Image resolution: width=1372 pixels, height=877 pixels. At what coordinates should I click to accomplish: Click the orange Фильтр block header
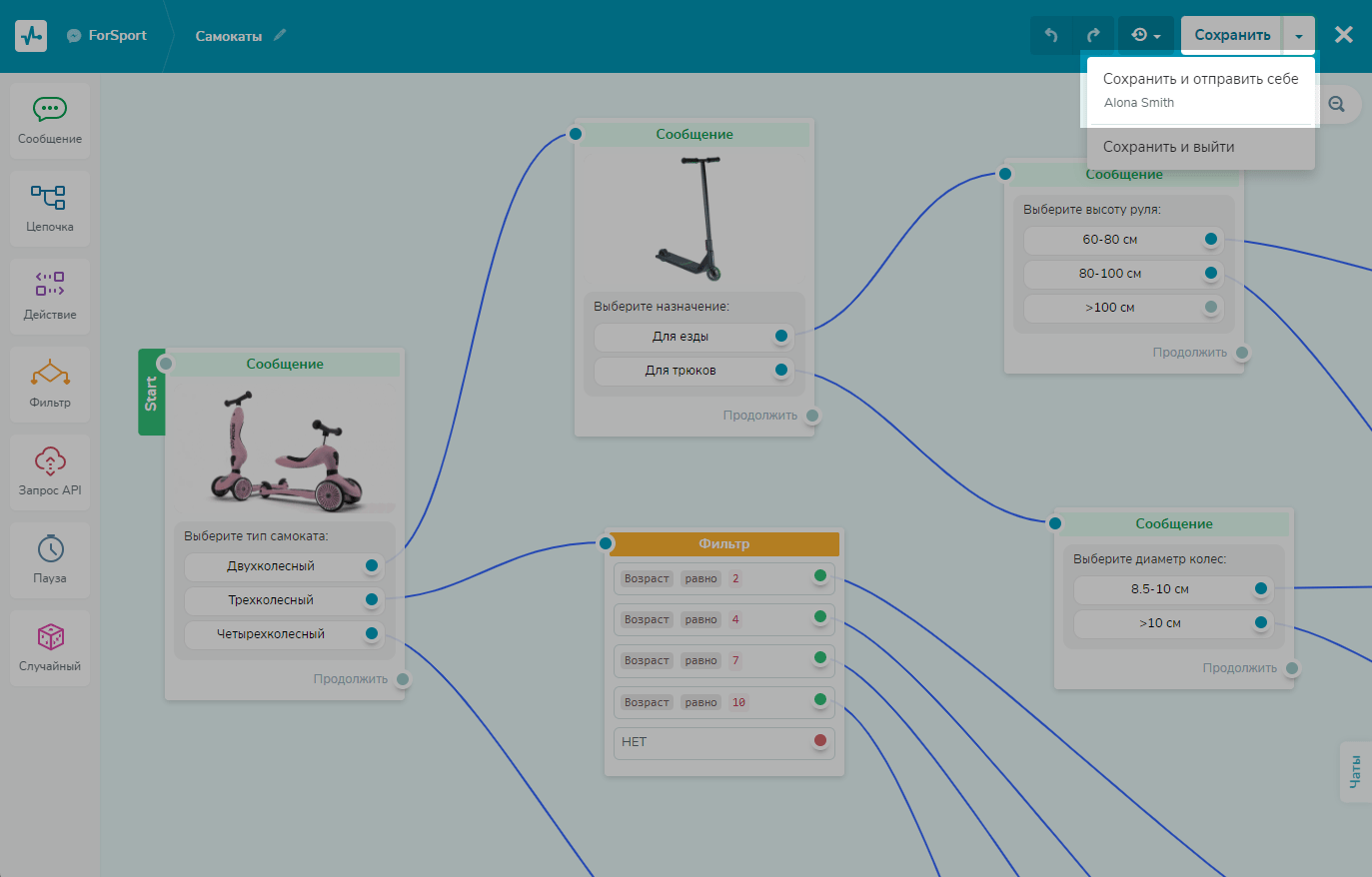pos(724,544)
